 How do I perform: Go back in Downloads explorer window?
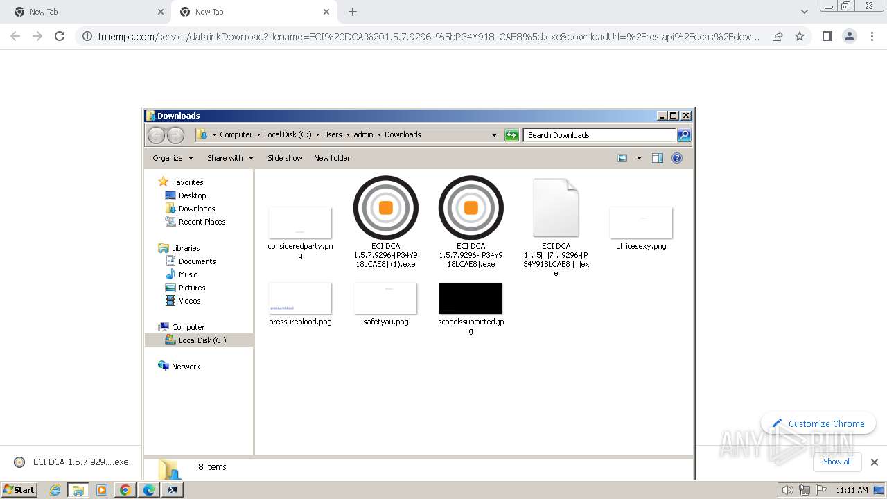pos(157,135)
